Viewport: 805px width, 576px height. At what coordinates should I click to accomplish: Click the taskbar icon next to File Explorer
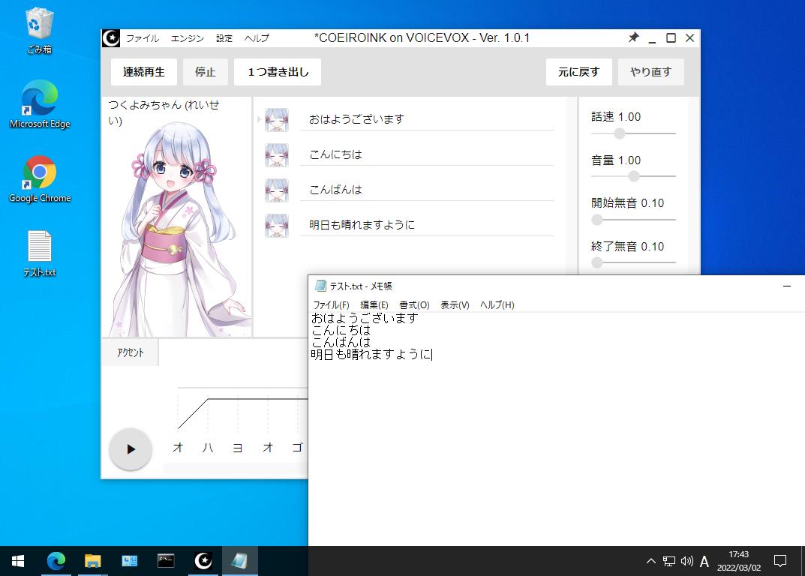(x=129, y=561)
